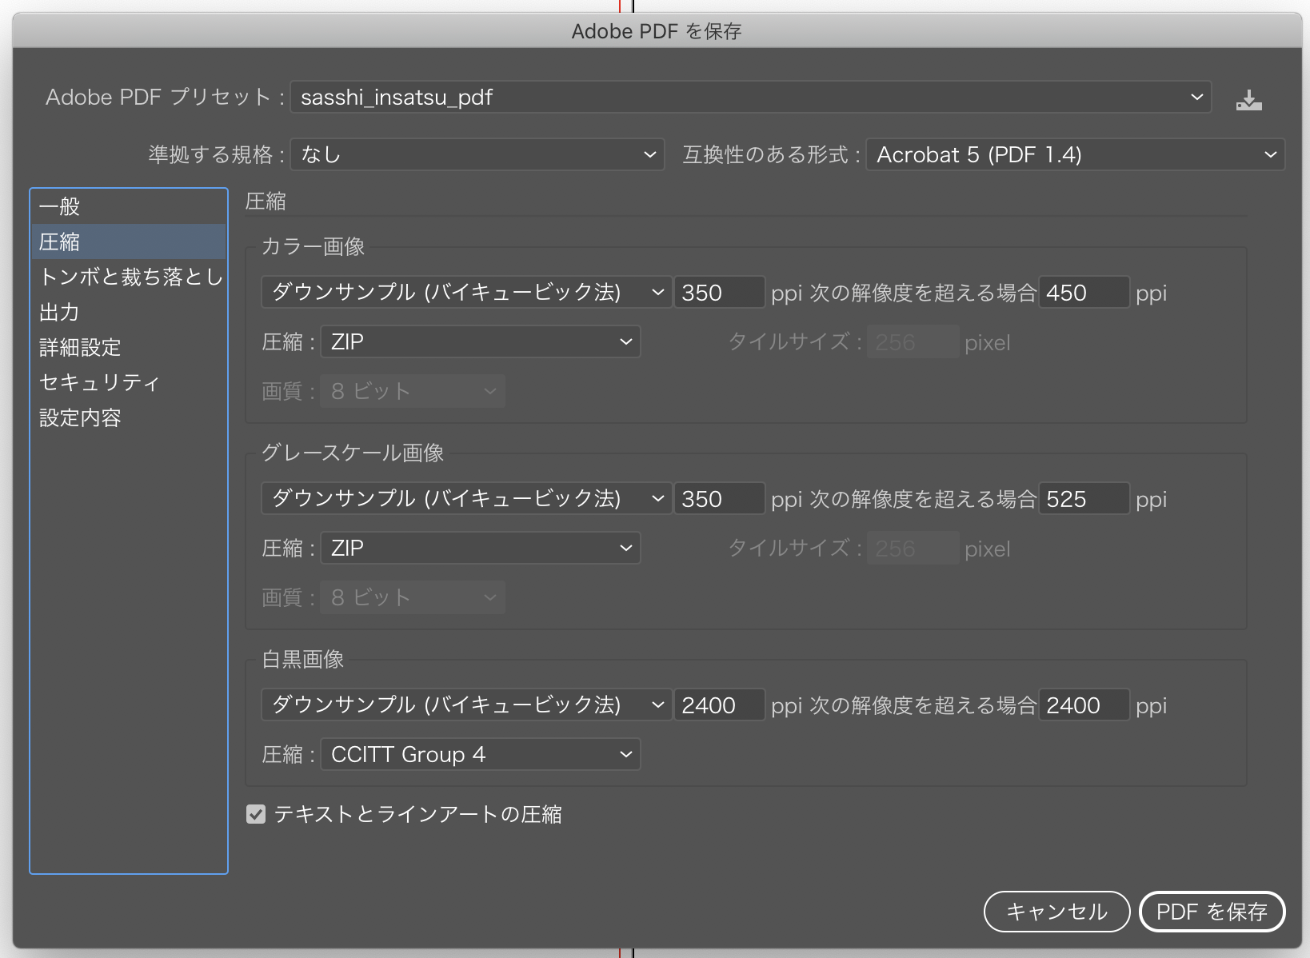Click color image 350 ppi field
Screen dimensions: 1310x958
tap(719, 292)
